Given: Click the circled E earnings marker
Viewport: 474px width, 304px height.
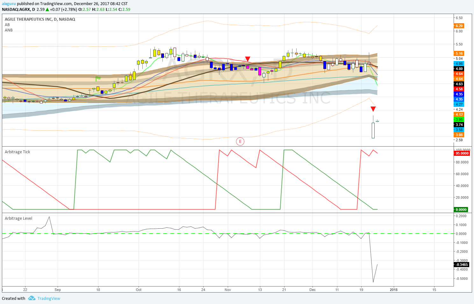Looking at the screenshot, I should [240, 142].
